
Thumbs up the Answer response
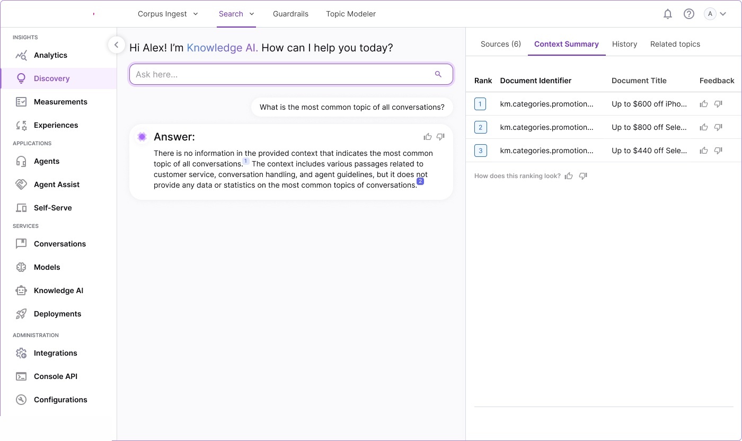coord(428,137)
